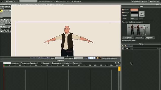Toggle visibility of the Сидор layer
161x90 pixels.
point(123,49)
